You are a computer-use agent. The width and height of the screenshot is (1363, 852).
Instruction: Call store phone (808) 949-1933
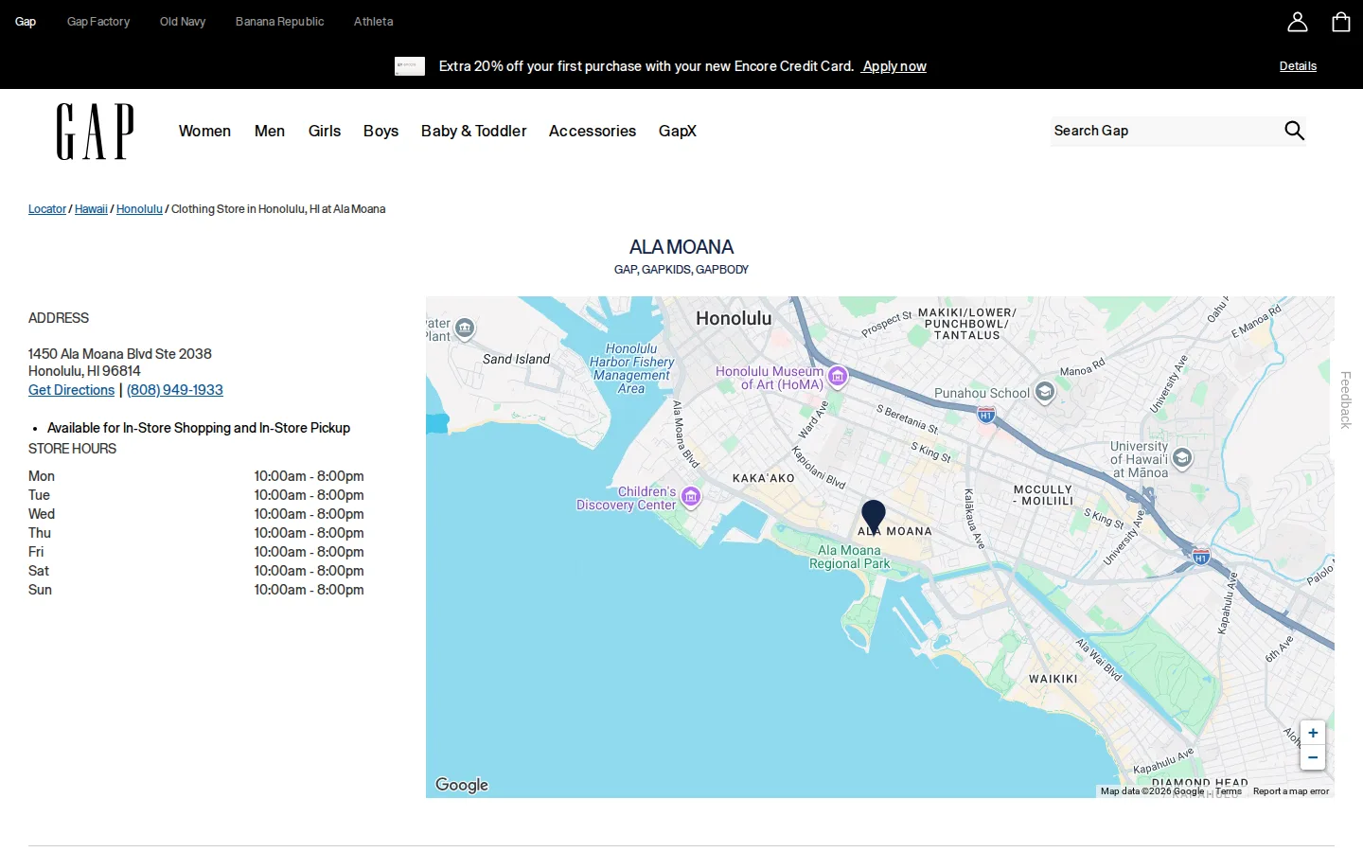pos(175,390)
